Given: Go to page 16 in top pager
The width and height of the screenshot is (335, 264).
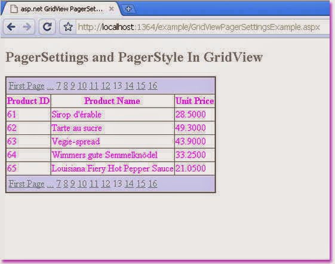Looking at the screenshot, I should coord(152,86).
